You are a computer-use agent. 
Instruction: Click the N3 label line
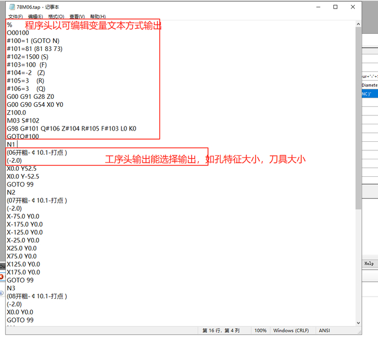(11, 288)
